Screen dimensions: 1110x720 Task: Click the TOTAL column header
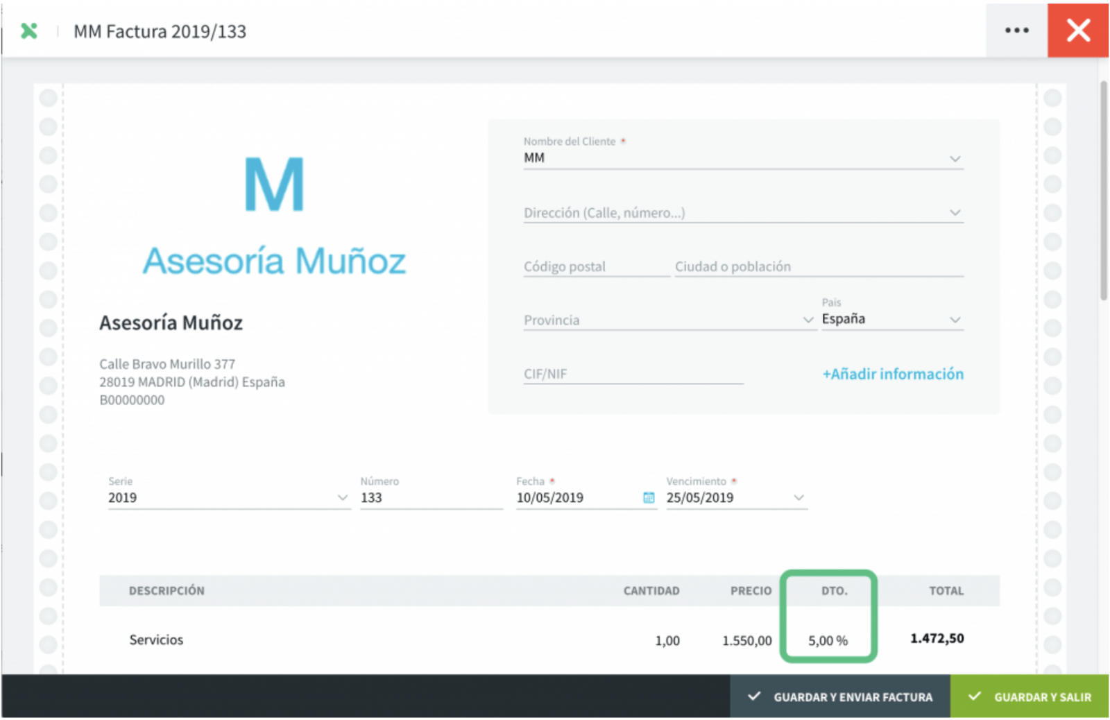[x=946, y=590]
